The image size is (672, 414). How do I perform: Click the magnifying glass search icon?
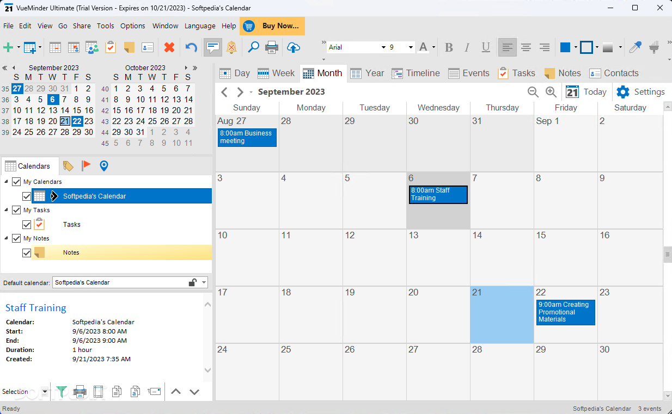253,47
